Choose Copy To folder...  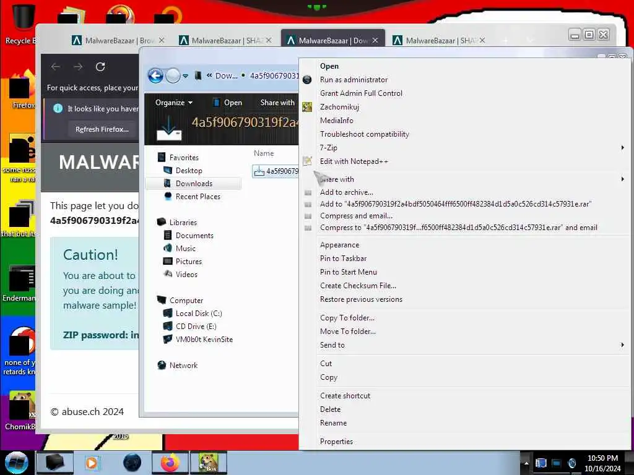coord(347,318)
